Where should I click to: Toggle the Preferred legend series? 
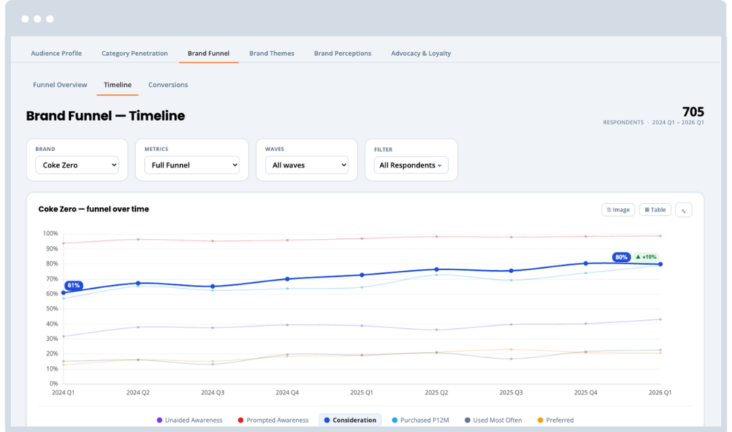click(556, 420)
